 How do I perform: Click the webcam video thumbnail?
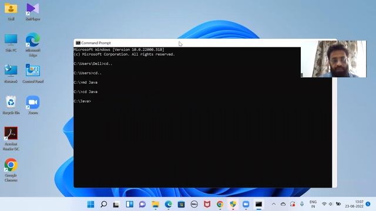(334, 59)
